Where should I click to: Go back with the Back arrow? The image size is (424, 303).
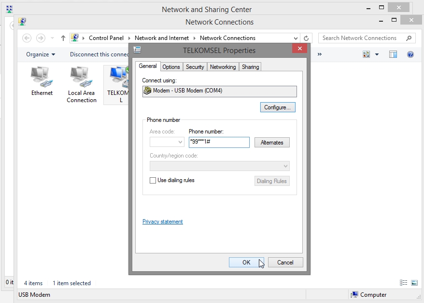(x=27, y=38)
